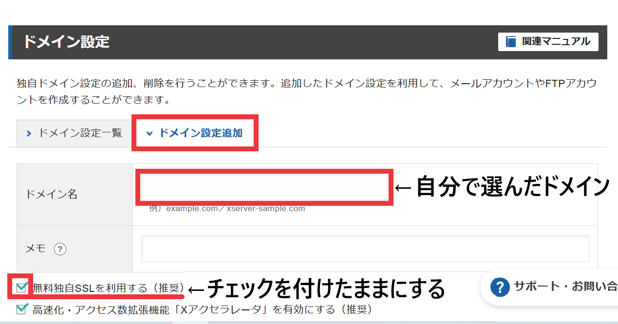Click the メモ input field
This screenshot has height=324, width=618.
(365, 249)
